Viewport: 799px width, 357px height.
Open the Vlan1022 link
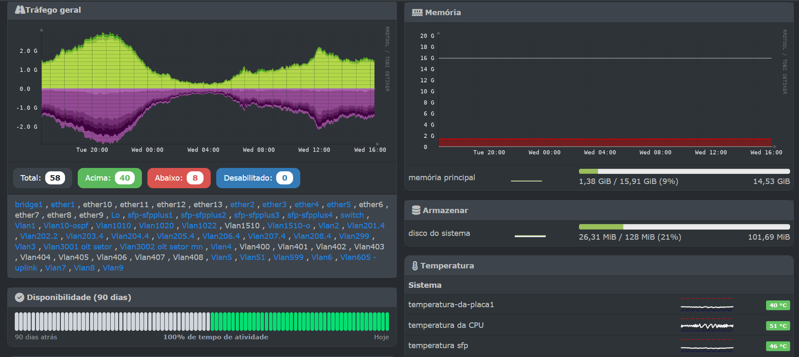click(x=199, y=226)
